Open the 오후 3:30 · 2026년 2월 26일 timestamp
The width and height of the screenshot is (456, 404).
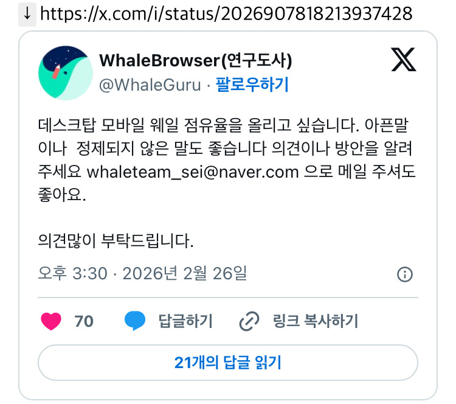pyautogui.click(x=142, y=274)
